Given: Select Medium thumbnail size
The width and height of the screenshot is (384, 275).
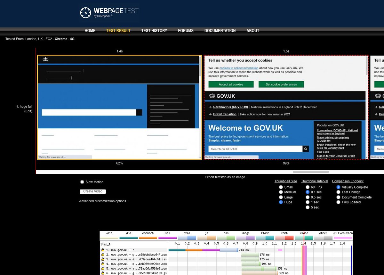Looking at the screenshot, I should [x=281, y=192].
